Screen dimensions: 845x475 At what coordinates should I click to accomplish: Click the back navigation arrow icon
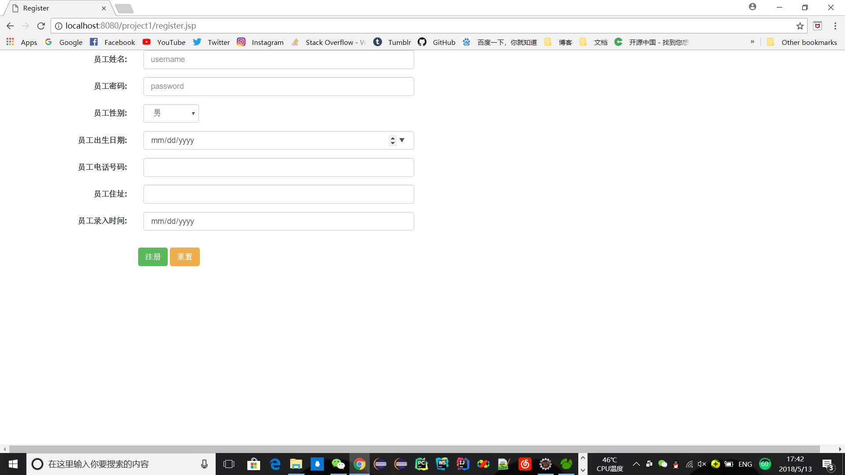[x=11, y=26]
